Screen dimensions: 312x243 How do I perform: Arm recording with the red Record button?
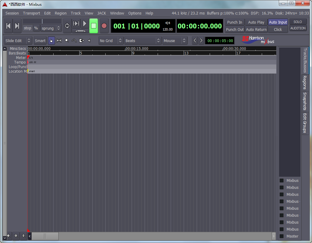tap(104, 26)
